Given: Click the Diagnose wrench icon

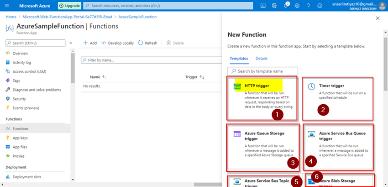Looking at the screenshot, I should pos(8,90).
